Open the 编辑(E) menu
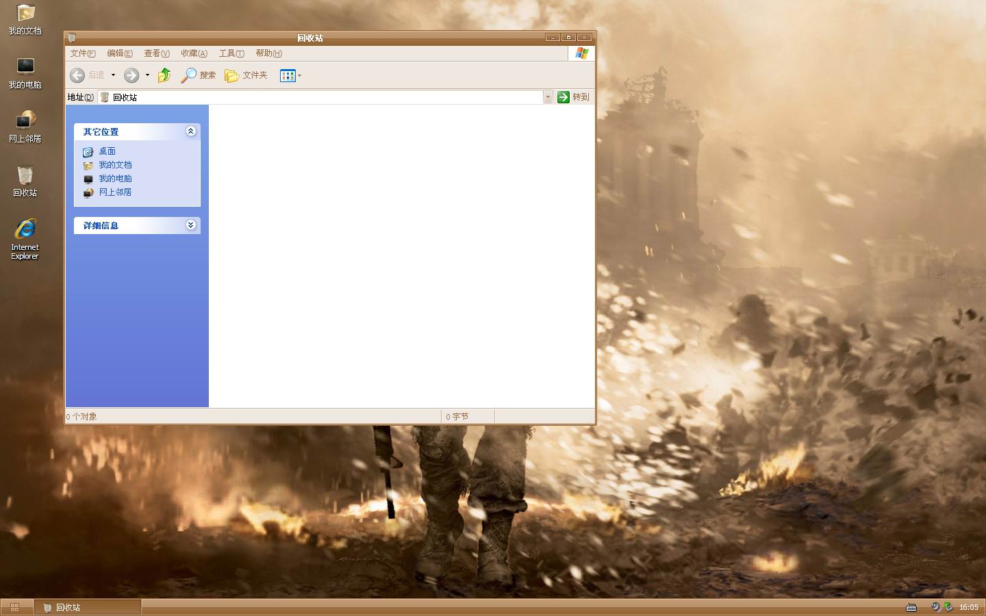The image size is (986, 616). [120, 53]
